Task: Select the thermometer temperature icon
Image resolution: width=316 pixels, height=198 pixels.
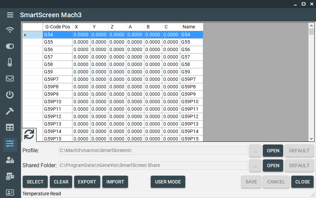Action: click(10, 62)
